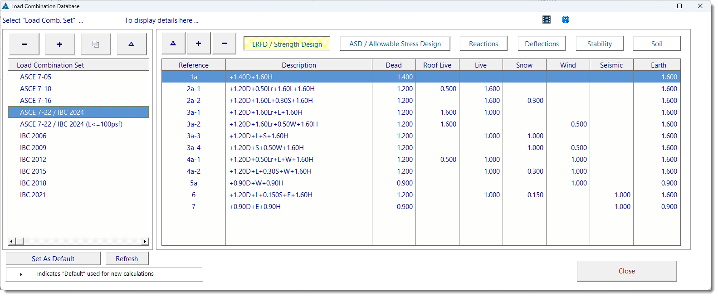This screenshot has height=297, width=718.
Task: Open the Deflections tab
Action: pyautogui.click(x=542, y=44)
